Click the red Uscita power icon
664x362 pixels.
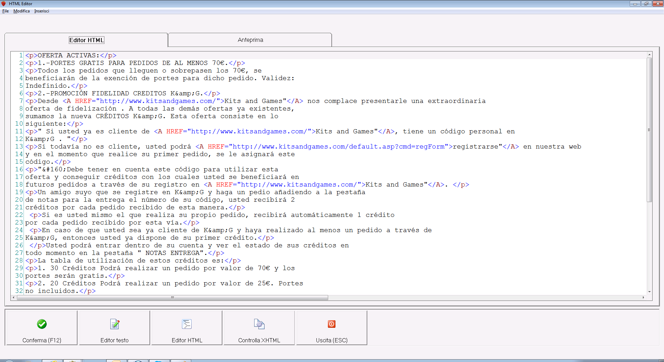(x=331, y=324)
